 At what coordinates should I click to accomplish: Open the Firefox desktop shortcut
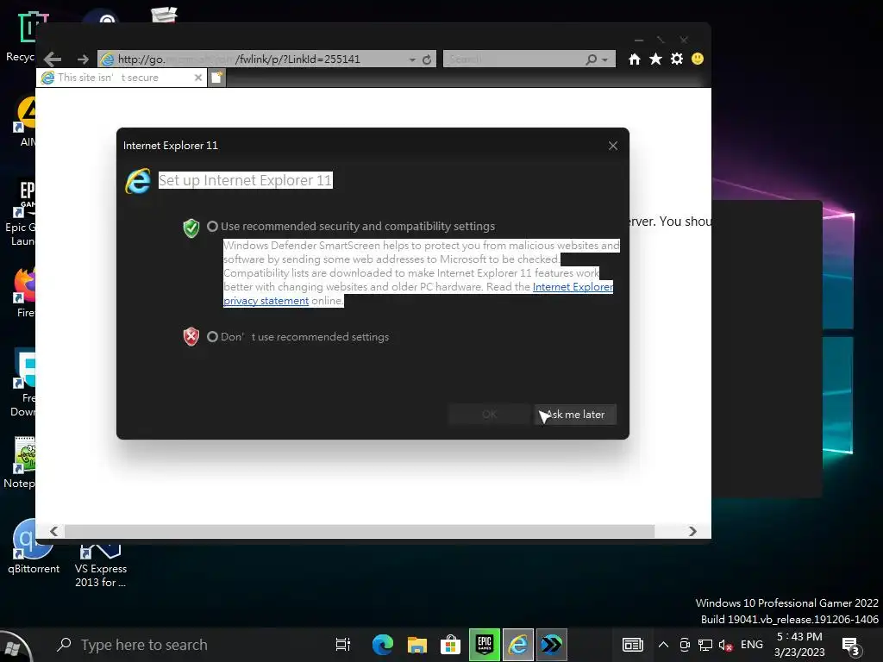pos(25,293)
